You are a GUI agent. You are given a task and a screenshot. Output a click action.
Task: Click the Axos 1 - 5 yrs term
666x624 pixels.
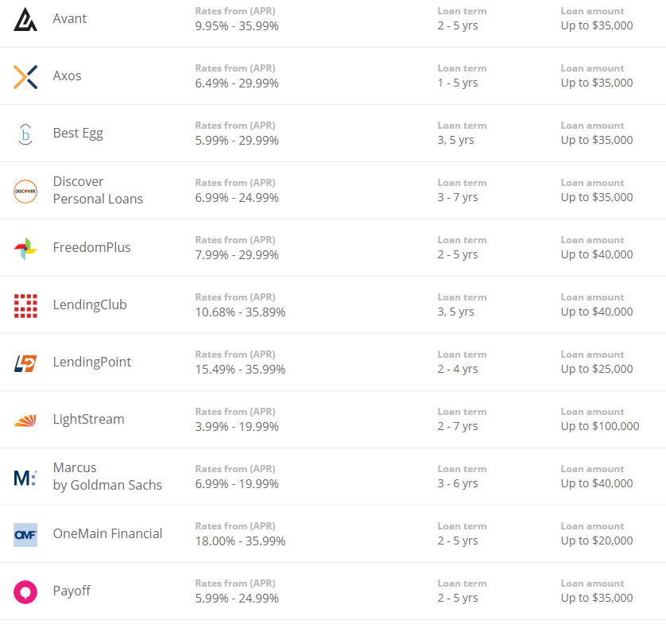pos(457,83)
